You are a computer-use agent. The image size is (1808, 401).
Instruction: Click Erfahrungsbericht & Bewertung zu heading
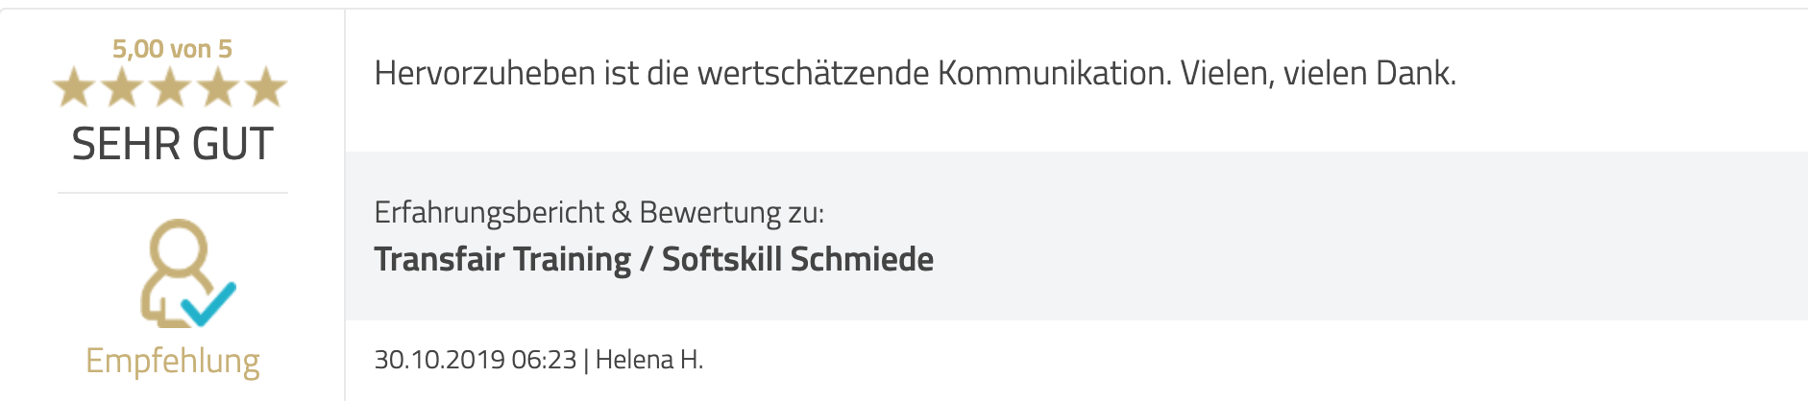point(599,212)
